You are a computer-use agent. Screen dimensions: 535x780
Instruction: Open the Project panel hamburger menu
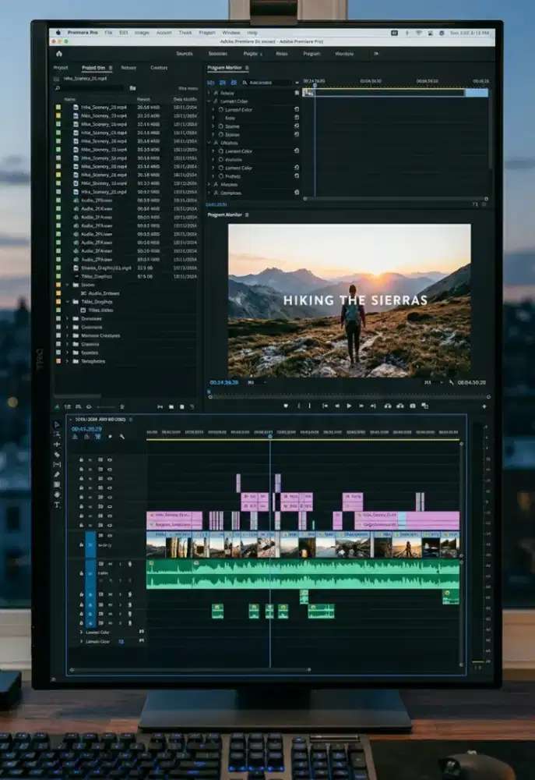coord(111,68)
